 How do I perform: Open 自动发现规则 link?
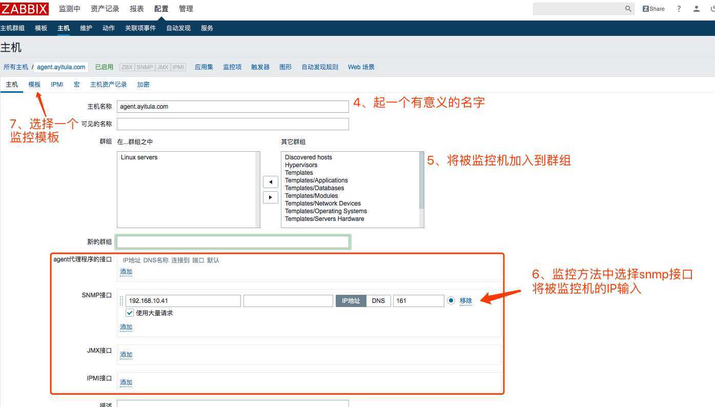[x=320, y=67]
